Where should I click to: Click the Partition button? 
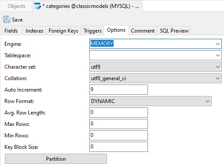coord(56,159)
